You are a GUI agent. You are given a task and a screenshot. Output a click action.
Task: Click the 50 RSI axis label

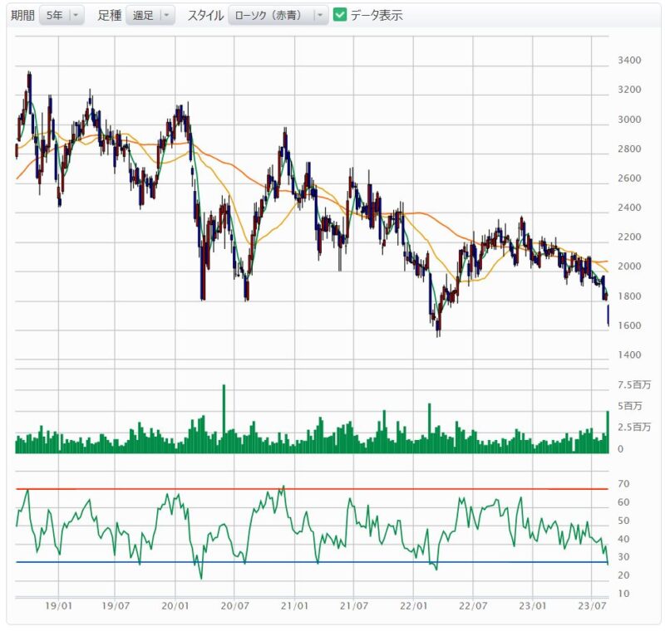(x=623, y=521)
